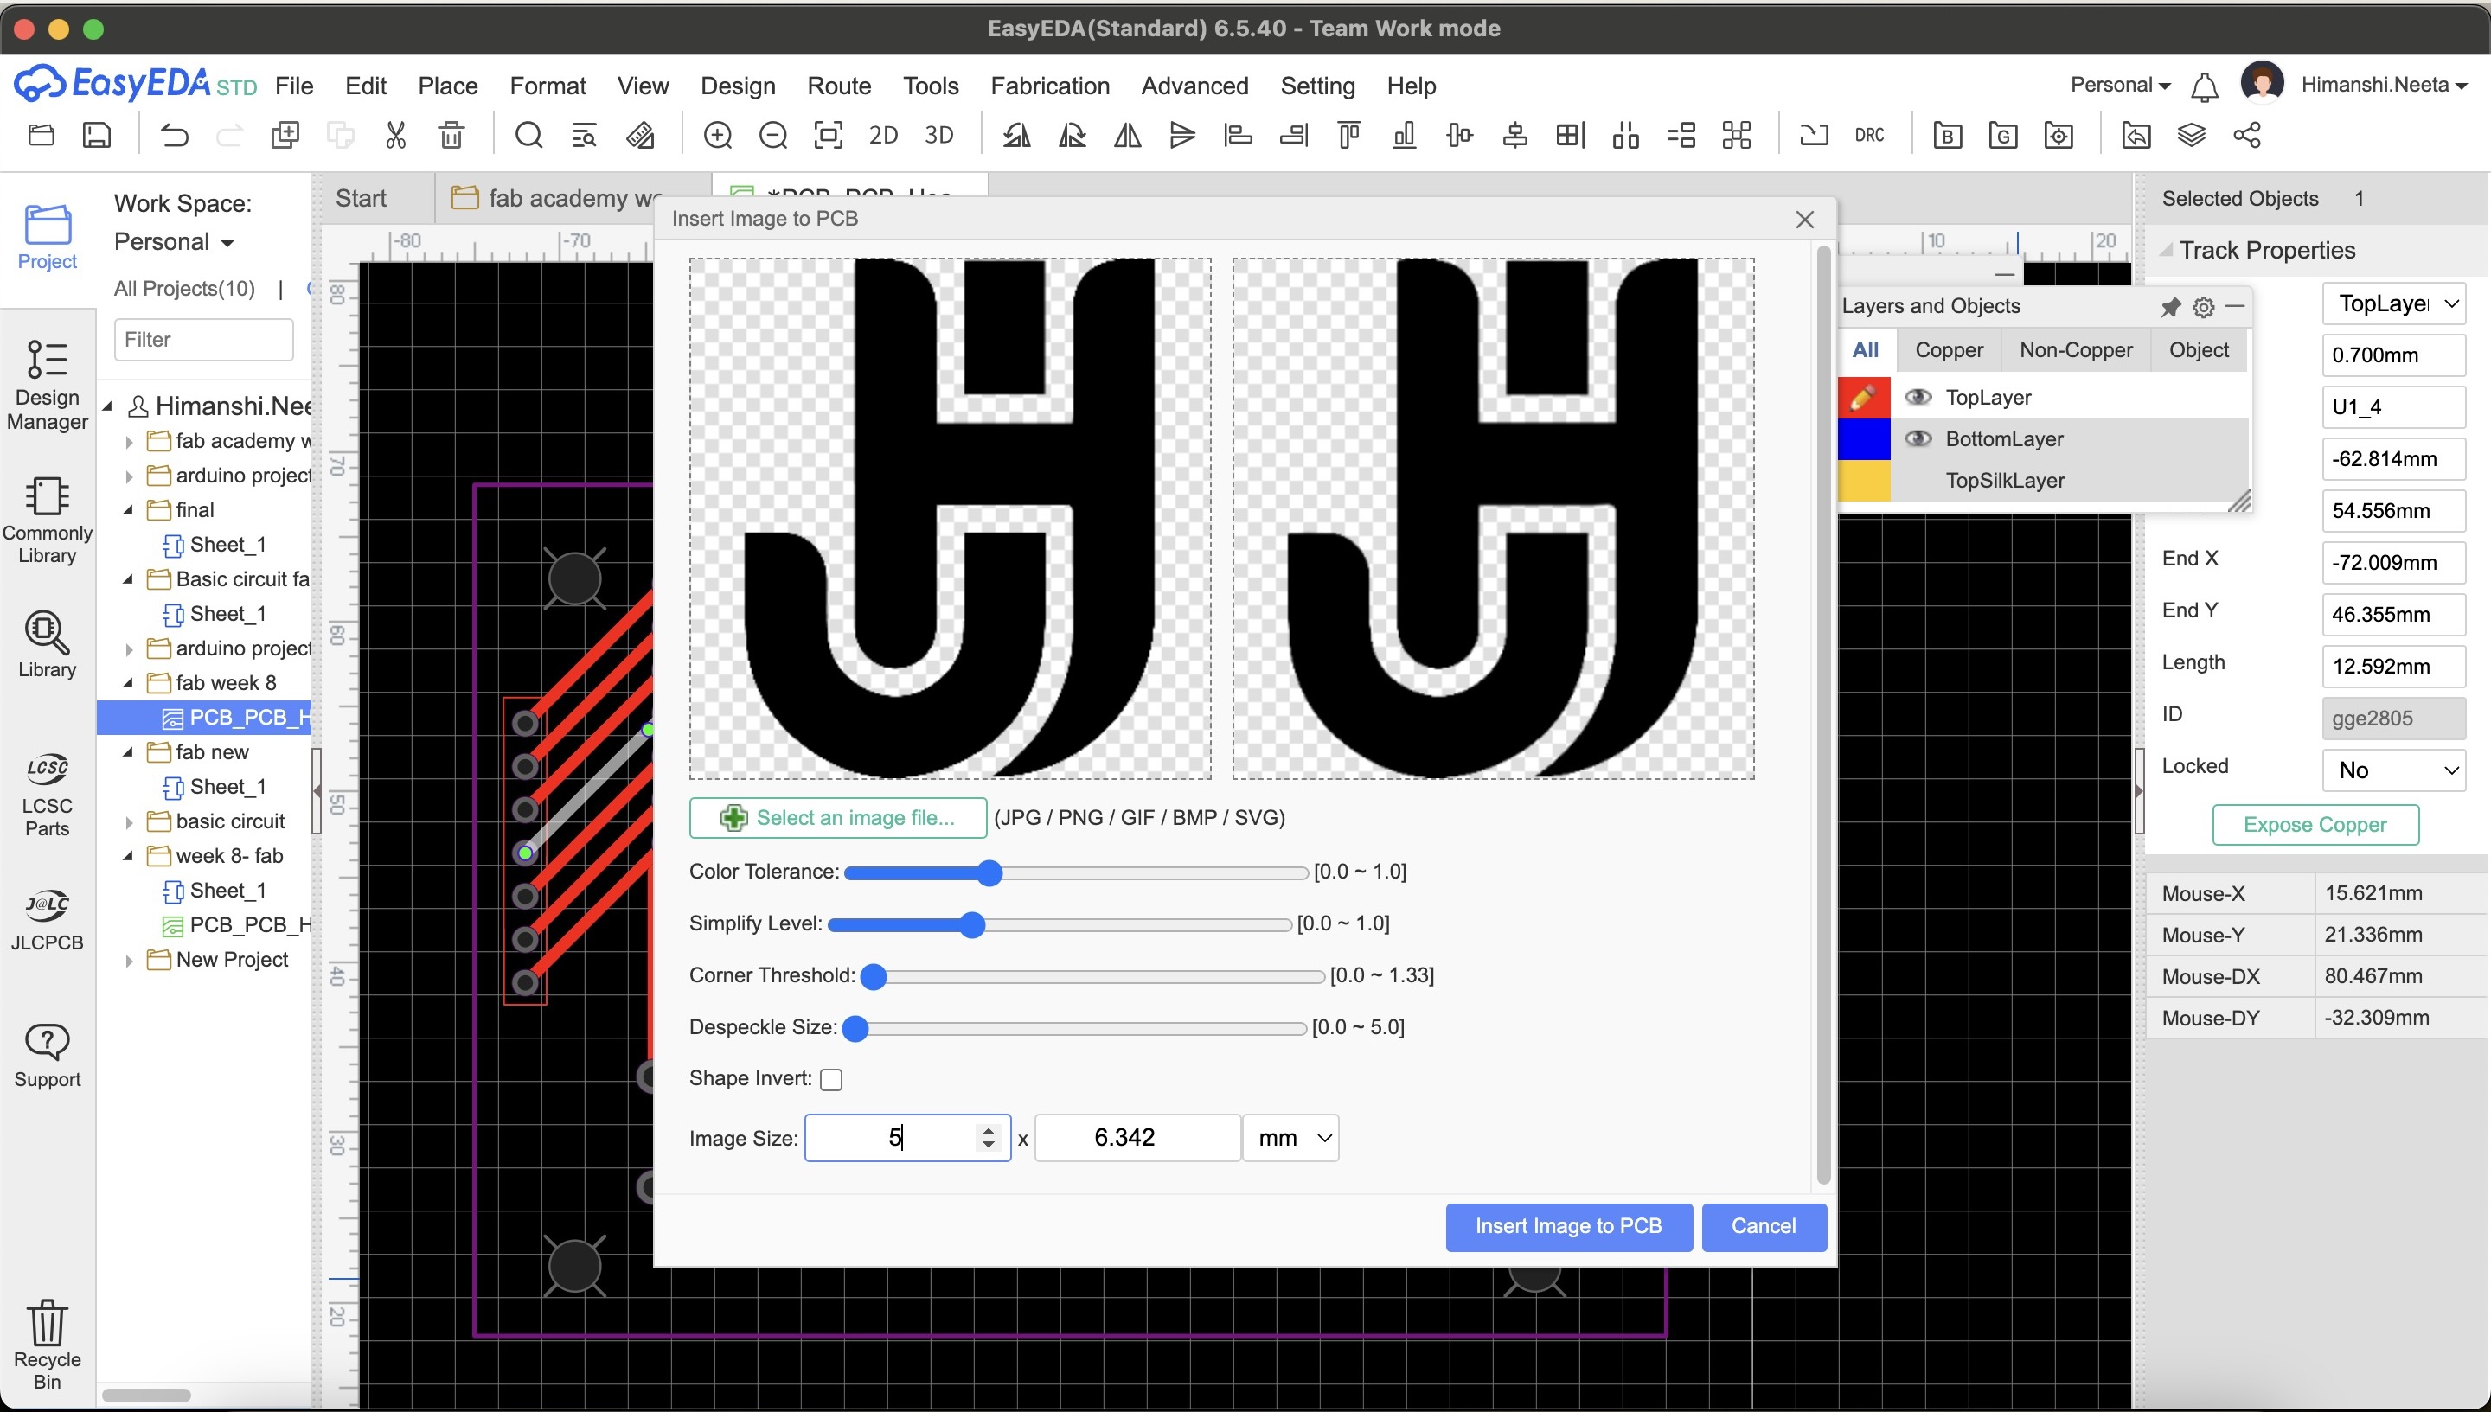Open Layers and Objects settings gear
Screen dimensions: 2491x1412
point(2204,306)
